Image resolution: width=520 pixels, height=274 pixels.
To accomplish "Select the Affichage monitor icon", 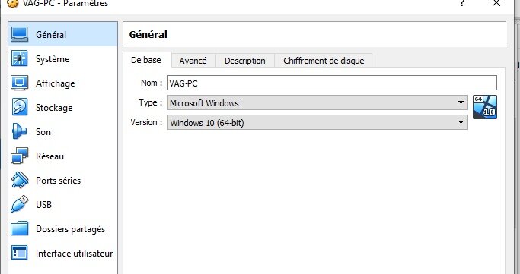I will coord(20,83).
